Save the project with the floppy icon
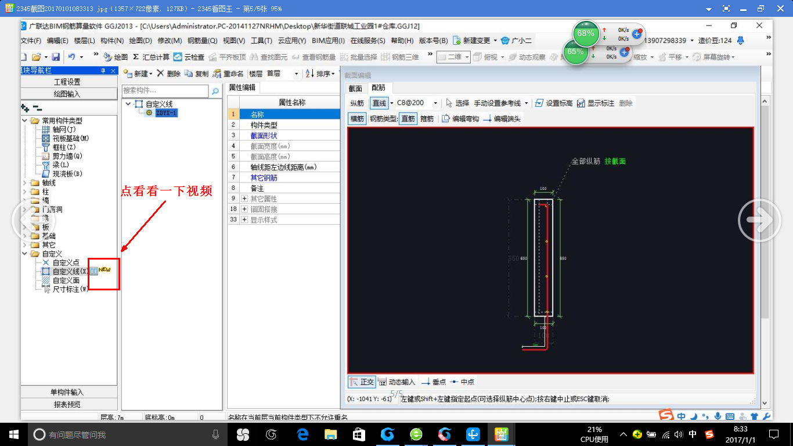The height and width of the screenshot is (446, 793). 56,57
